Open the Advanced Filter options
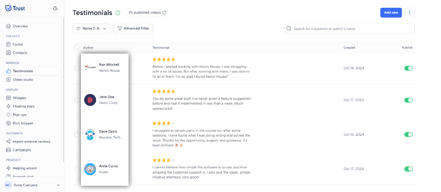This screenshot has height=192, width=441. (133, 29)
